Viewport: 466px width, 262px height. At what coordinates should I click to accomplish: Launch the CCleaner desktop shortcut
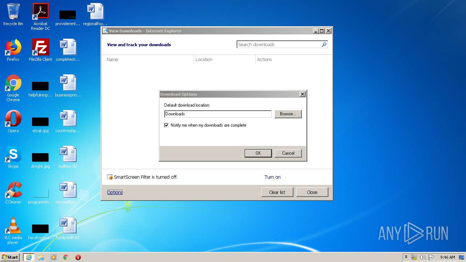13,193
